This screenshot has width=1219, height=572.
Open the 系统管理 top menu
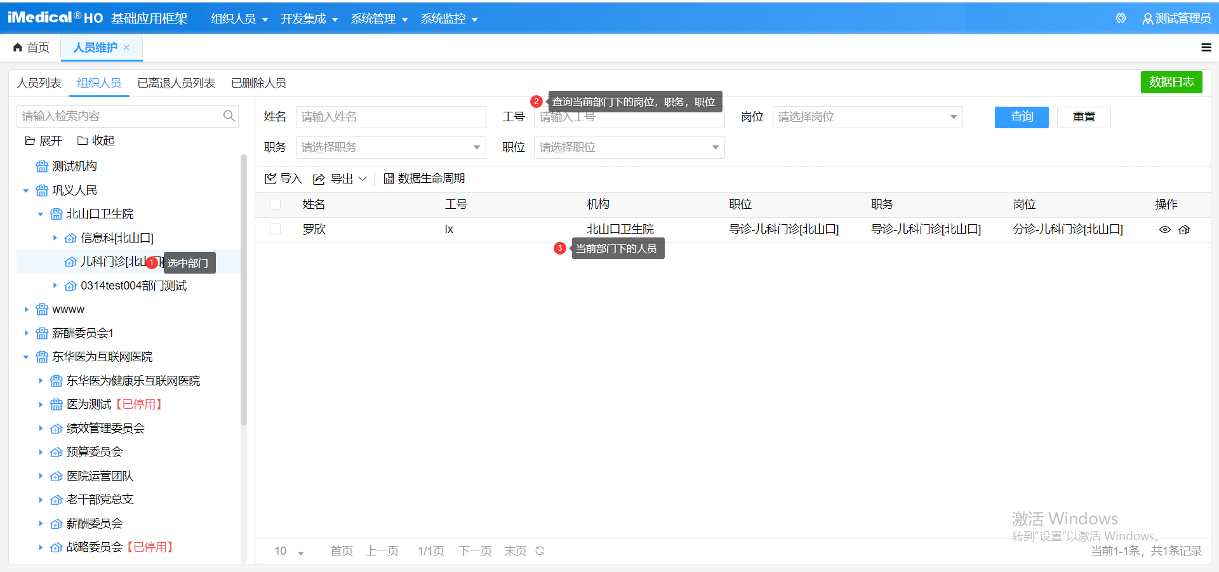click(379, 18)
